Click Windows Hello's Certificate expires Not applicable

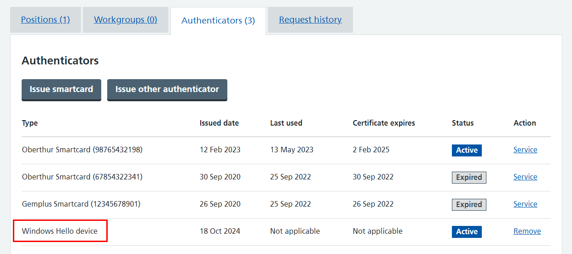click(378, 231)
